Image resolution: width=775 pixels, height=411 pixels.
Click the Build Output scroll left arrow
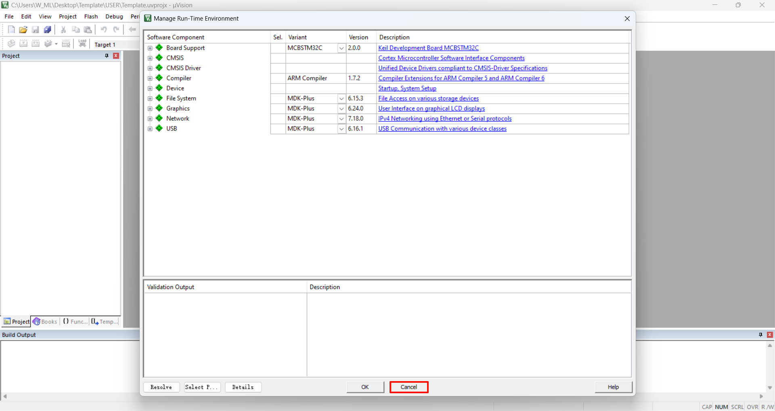click(5, 396)
